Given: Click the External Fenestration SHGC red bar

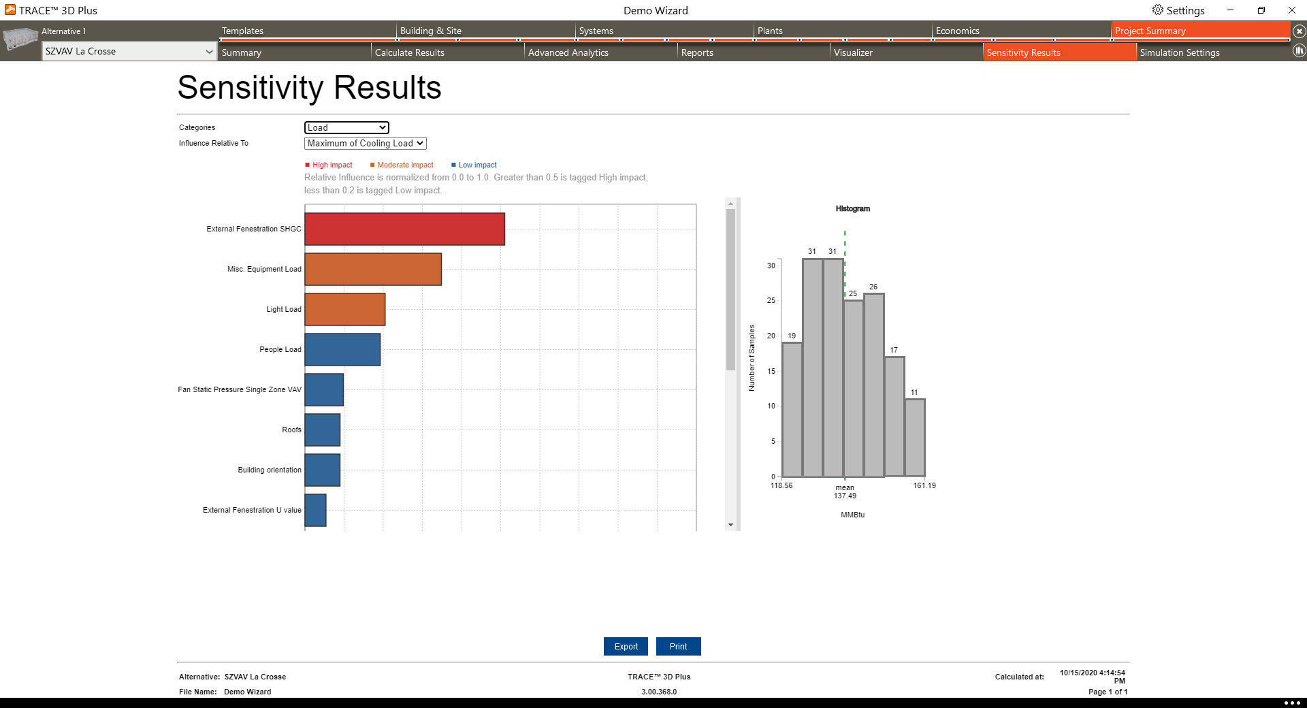Looking at the screenshot, I should coord(404,229).
